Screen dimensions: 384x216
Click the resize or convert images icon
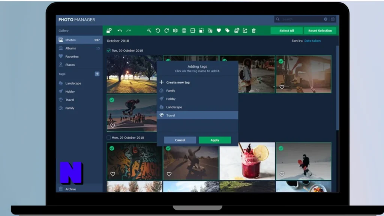coord(210,30)
